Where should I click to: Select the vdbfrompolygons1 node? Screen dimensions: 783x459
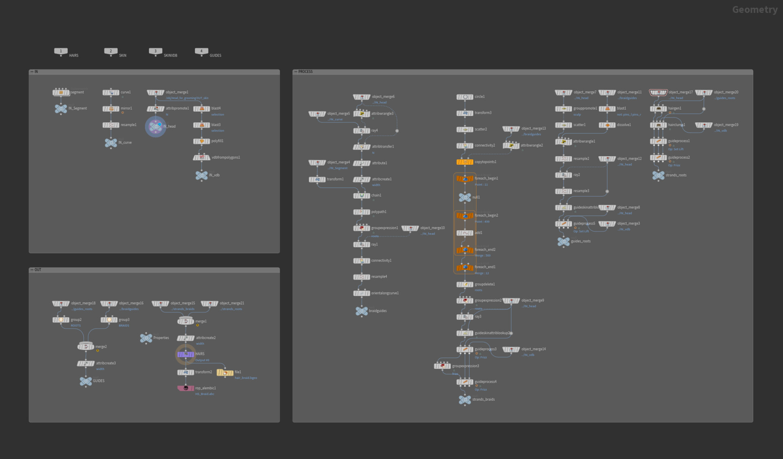[x=201, y=157]
